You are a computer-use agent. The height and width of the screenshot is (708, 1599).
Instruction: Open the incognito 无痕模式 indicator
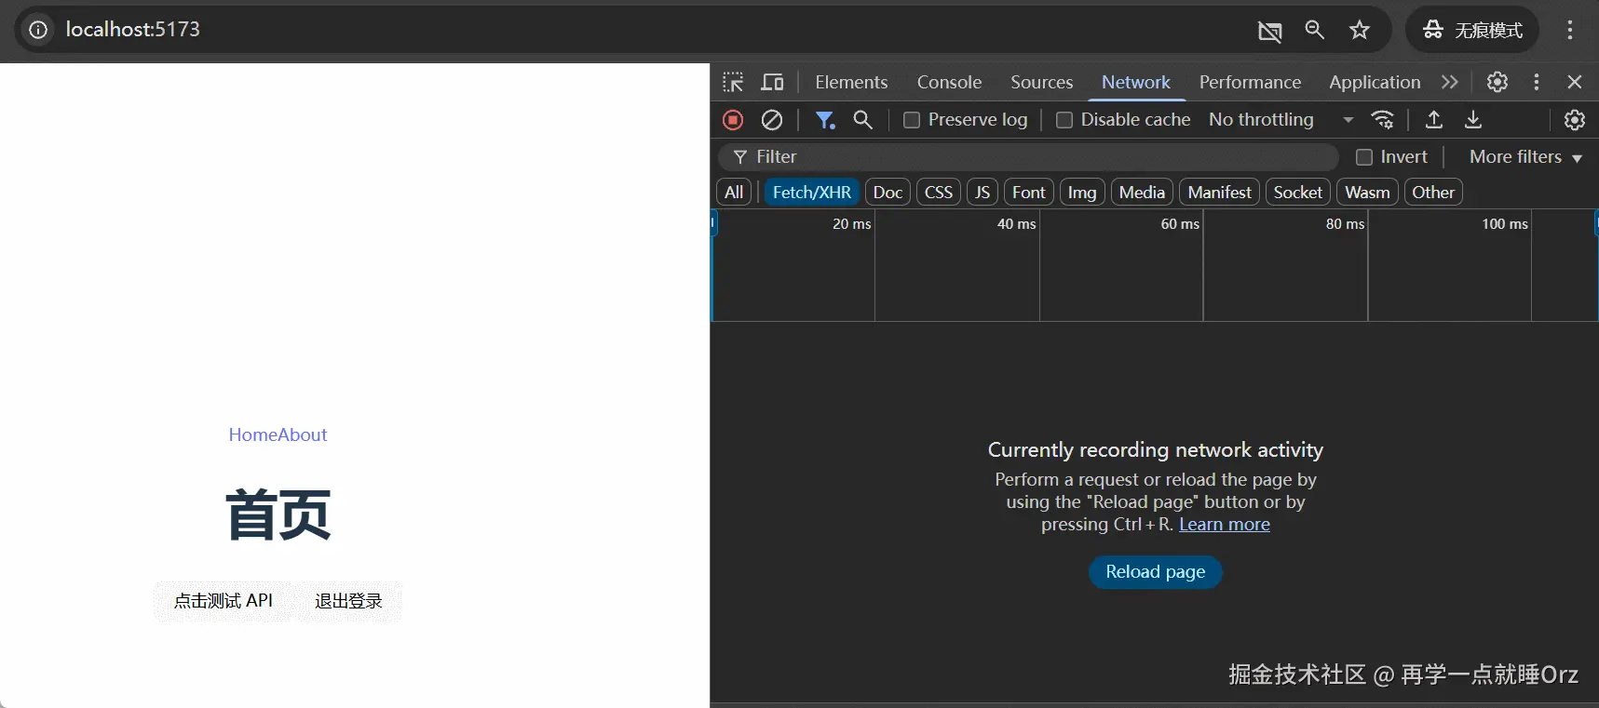[1472, 30]
